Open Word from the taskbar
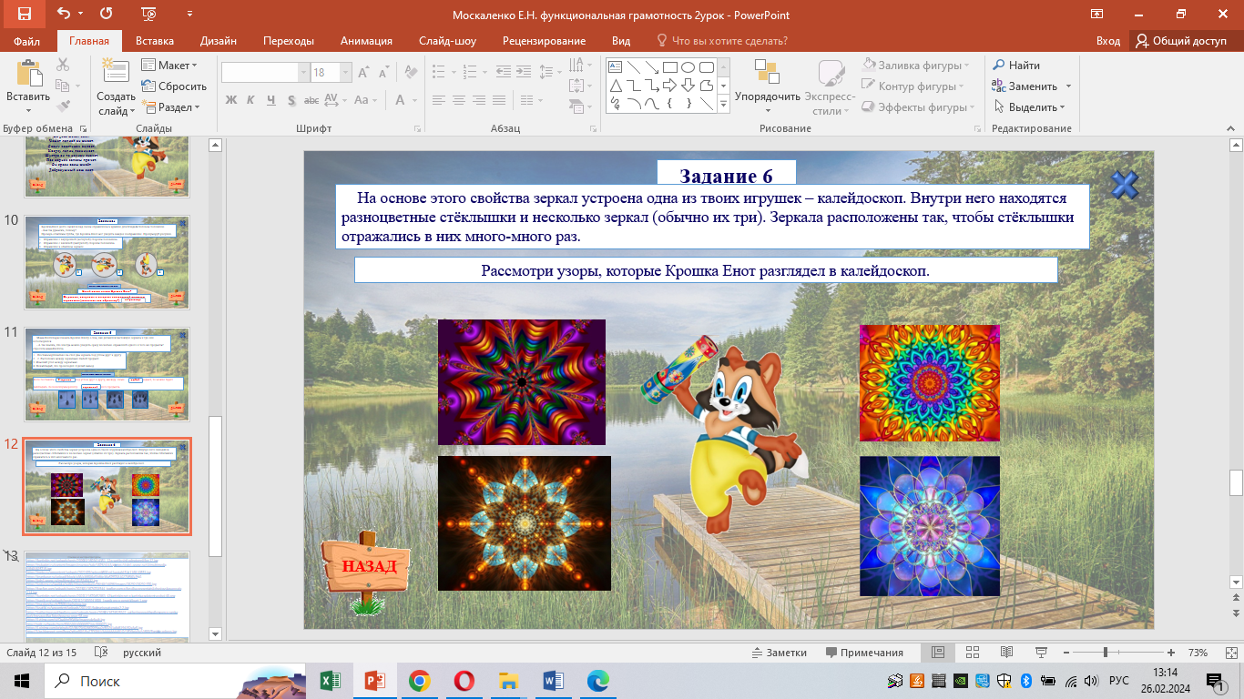 coord(553,680)
